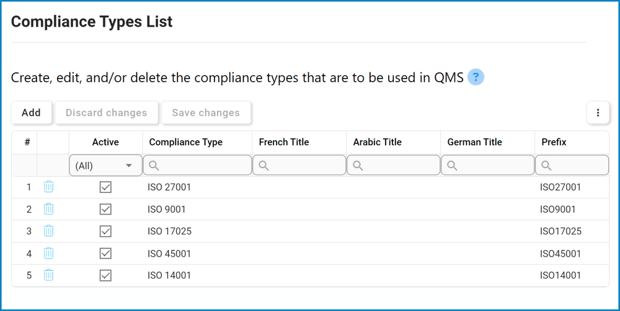Click the Add button

(31, 113)
